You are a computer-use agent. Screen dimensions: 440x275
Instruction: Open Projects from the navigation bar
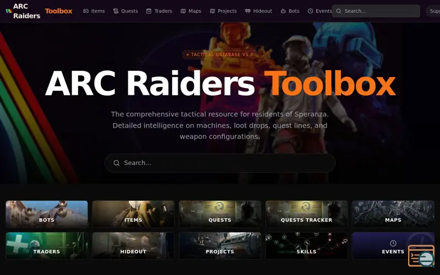pos(223,11)
